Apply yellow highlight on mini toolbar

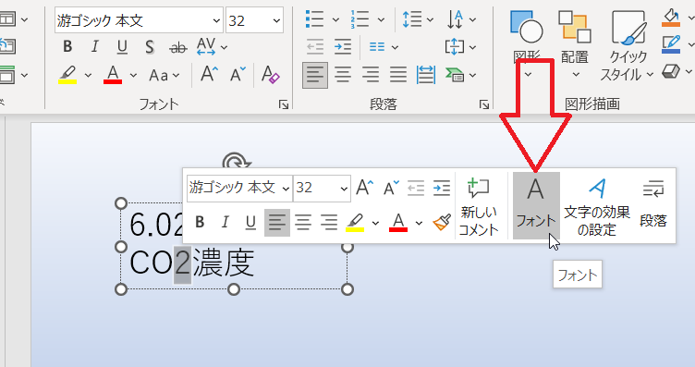point(355,222)
